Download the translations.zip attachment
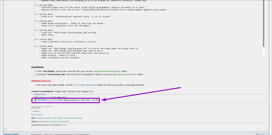 click(x=43, y=97)
